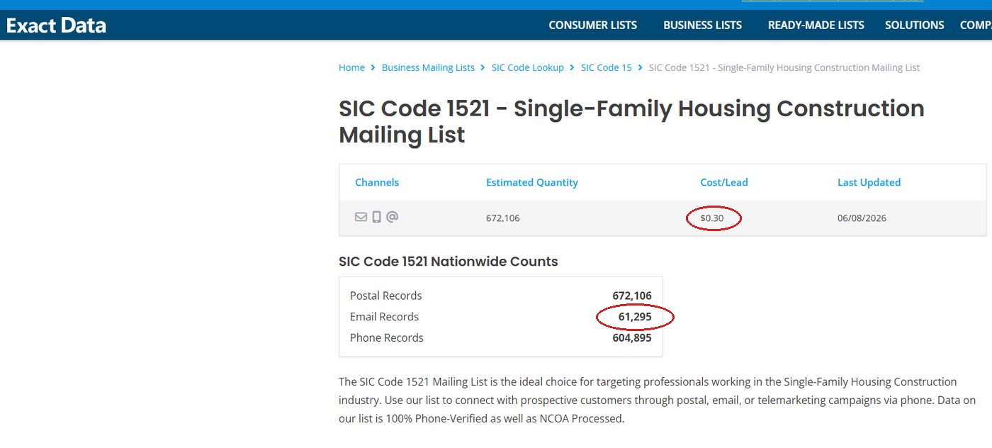Click the chevron after SIC Code 15

point(641,67)
